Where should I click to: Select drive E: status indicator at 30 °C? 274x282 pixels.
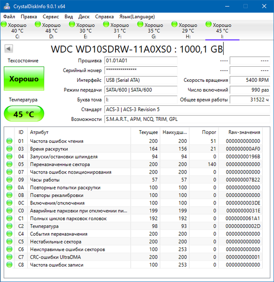82,30
